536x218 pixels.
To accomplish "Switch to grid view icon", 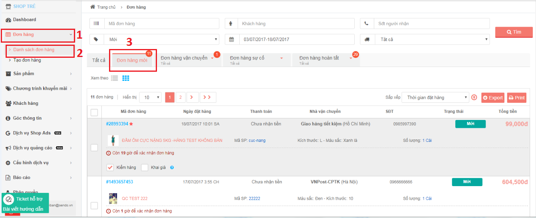I will pyautogui.click(x=126, y=78).
